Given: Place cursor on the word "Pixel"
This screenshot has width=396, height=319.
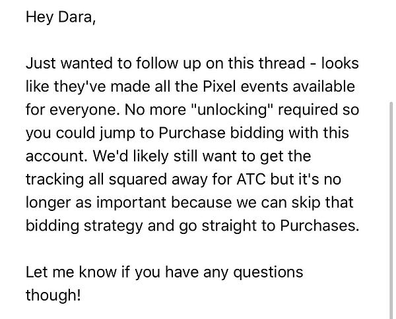Looking at the screenshot, I should pos(219,86).
